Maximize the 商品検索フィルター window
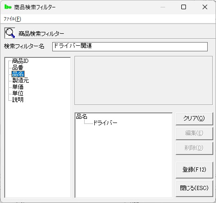Image resolution: width=216 pixels, height=203 pixels. click(184, 7)
